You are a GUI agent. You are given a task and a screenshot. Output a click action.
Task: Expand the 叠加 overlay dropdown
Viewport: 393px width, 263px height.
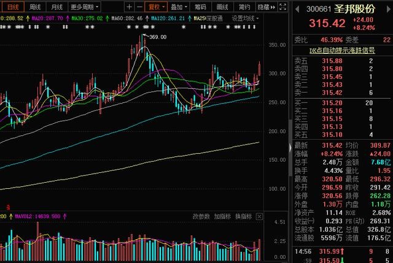[179, 7]
